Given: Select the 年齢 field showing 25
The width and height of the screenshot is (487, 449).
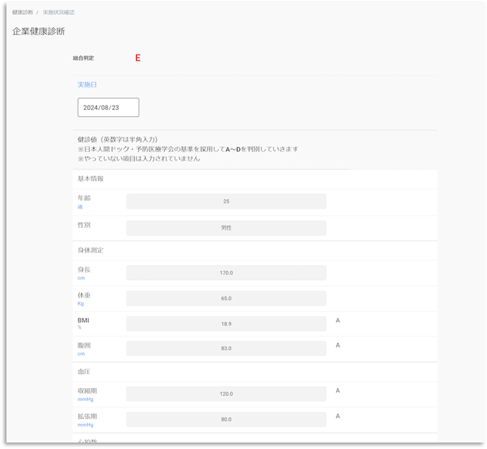Looking at the screenshot, I should coord(226,201).
